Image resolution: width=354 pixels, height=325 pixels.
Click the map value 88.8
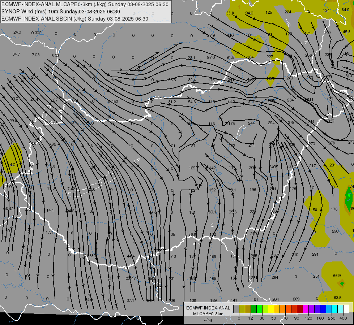click(230, 13)
